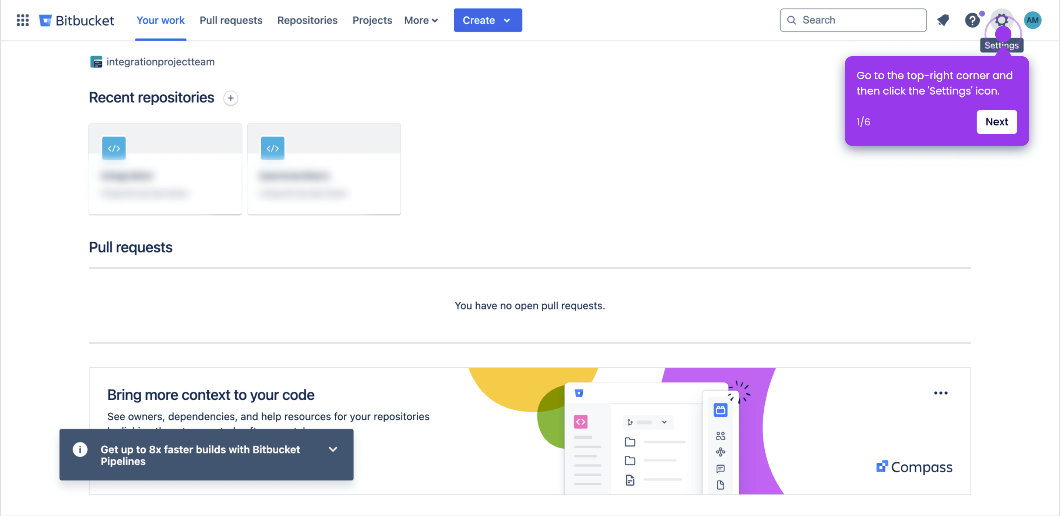
Task: Click into the Search field
Action: [853, 20]
